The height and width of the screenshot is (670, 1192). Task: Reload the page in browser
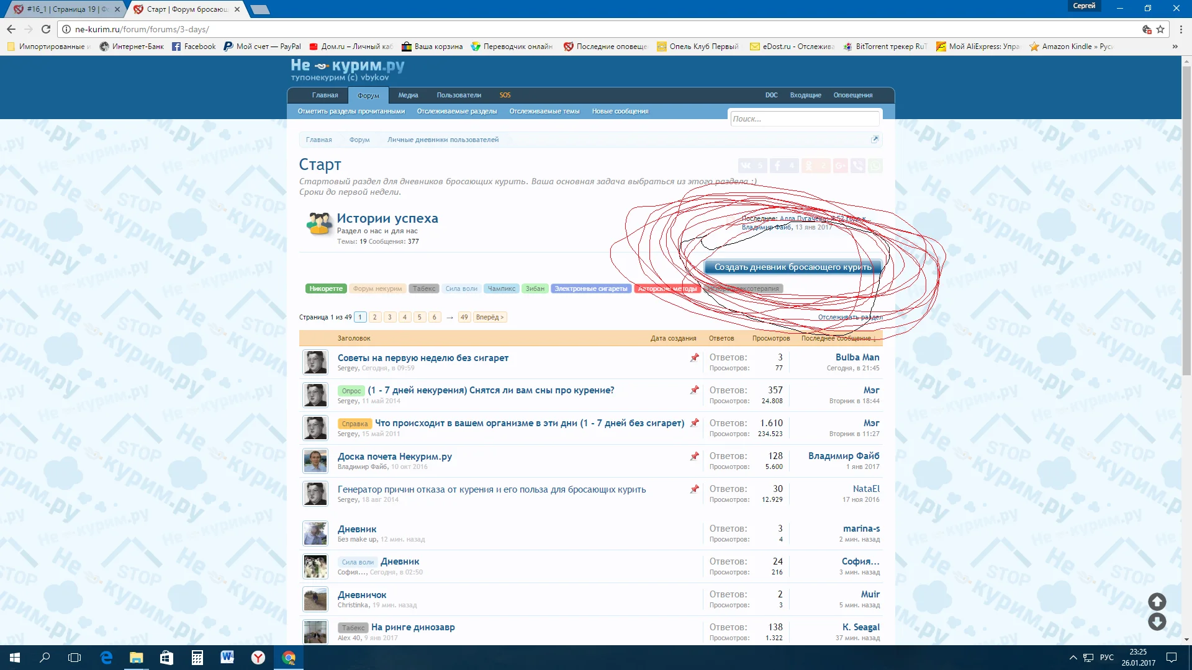[x=46, y=29]
